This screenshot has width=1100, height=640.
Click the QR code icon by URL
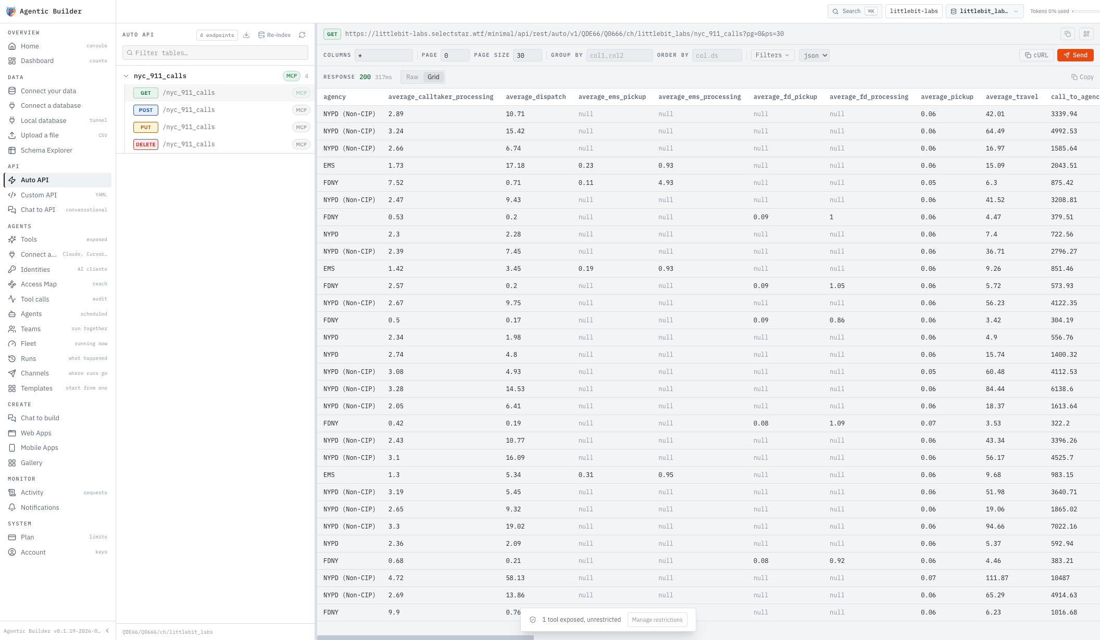[x=1086, y=34]
